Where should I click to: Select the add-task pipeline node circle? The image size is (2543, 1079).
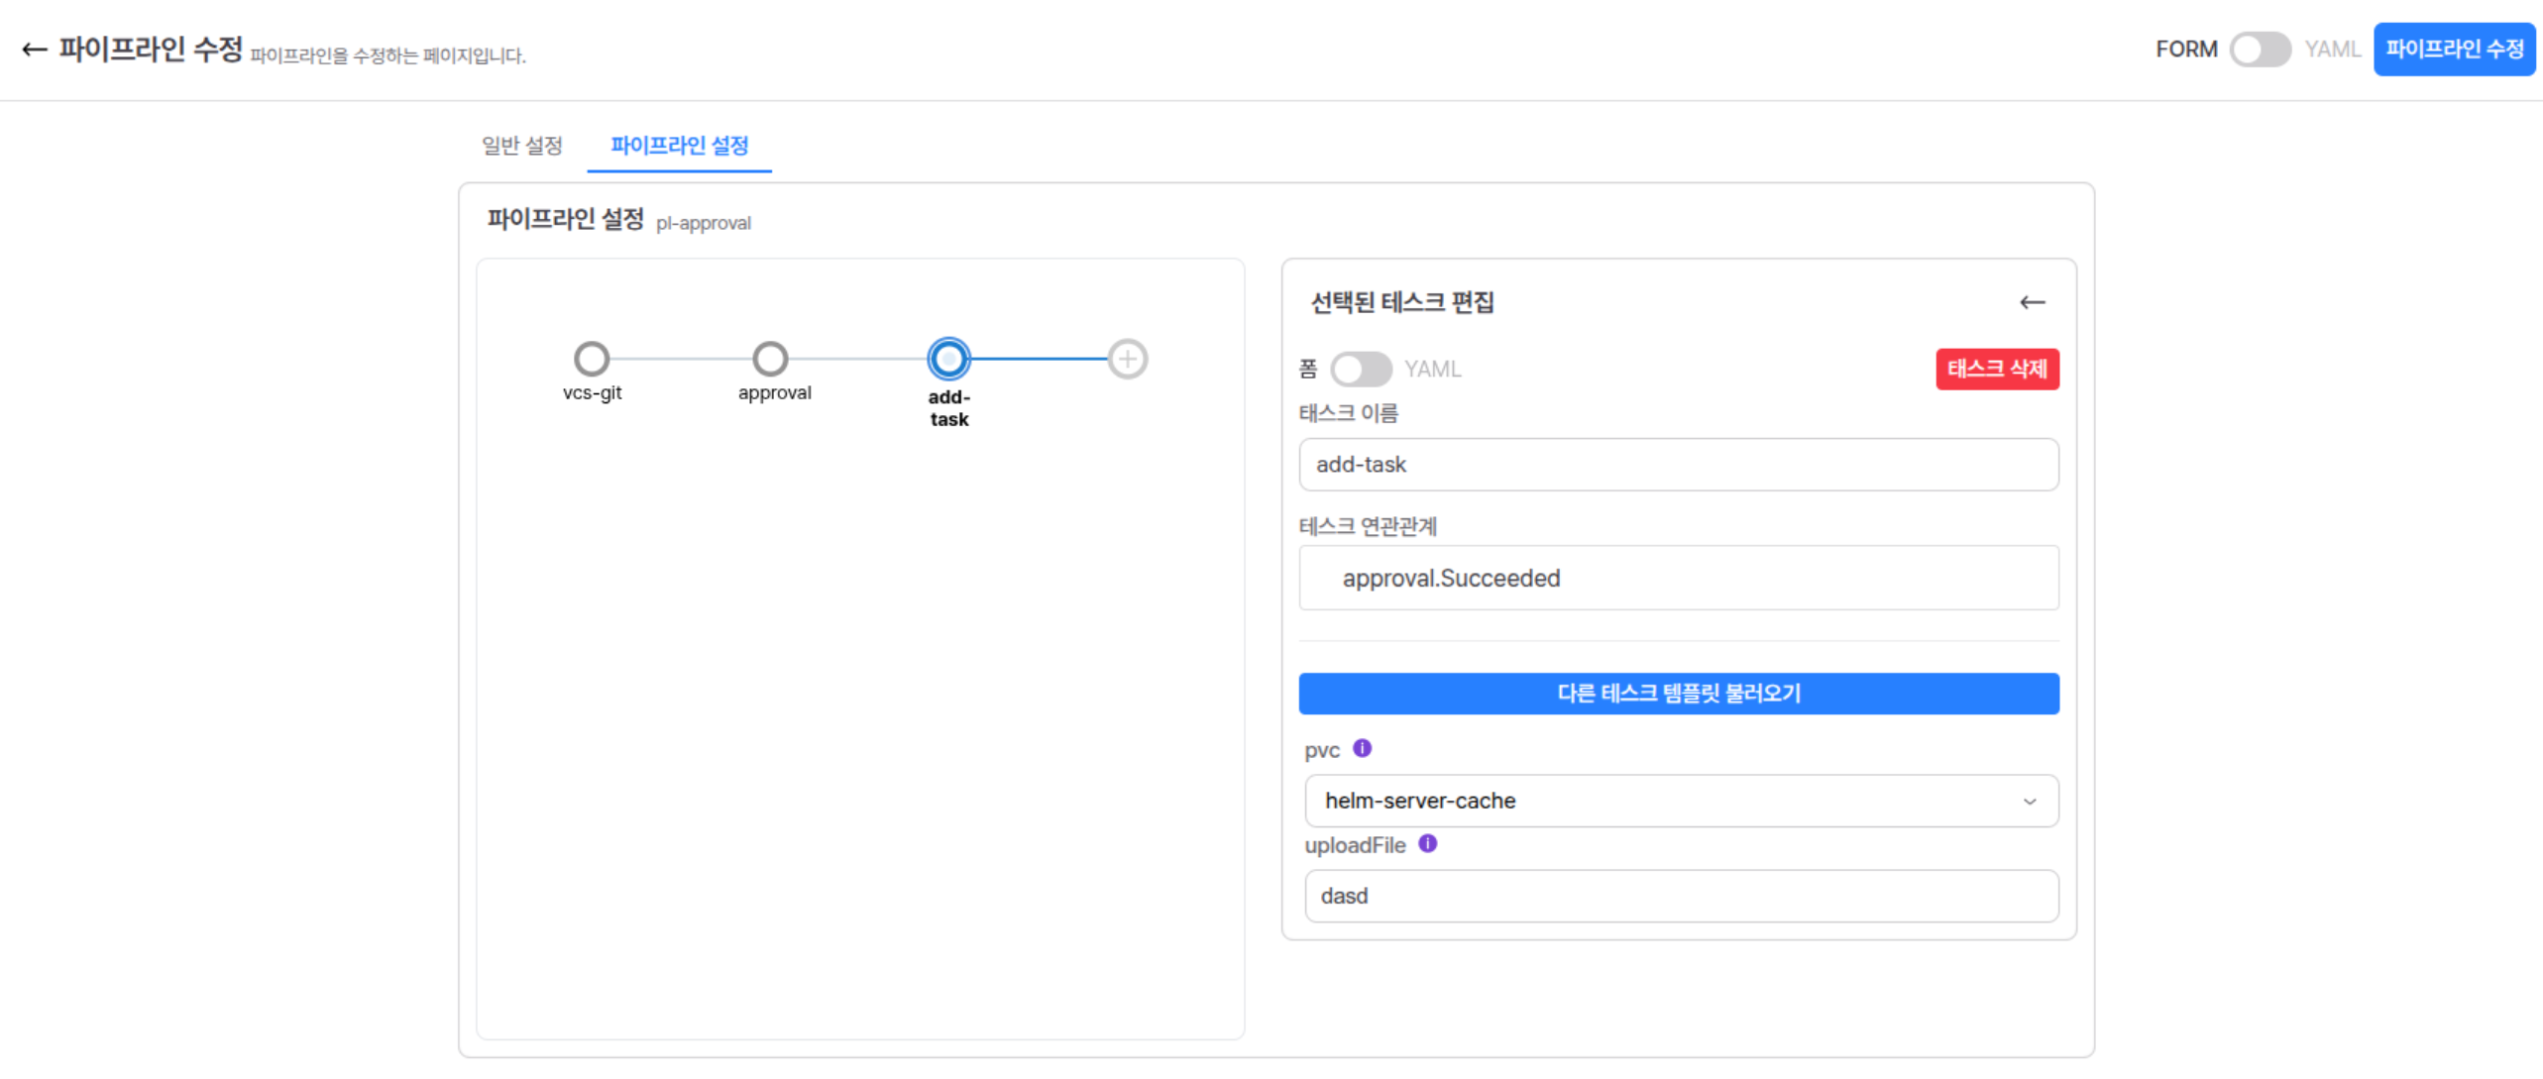[x=948, y=359]
